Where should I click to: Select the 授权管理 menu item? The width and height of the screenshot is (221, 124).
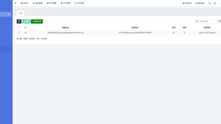(79, 3)
